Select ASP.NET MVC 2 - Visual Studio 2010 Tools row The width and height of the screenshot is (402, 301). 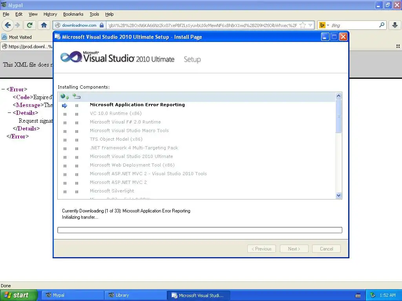(197, 174)
